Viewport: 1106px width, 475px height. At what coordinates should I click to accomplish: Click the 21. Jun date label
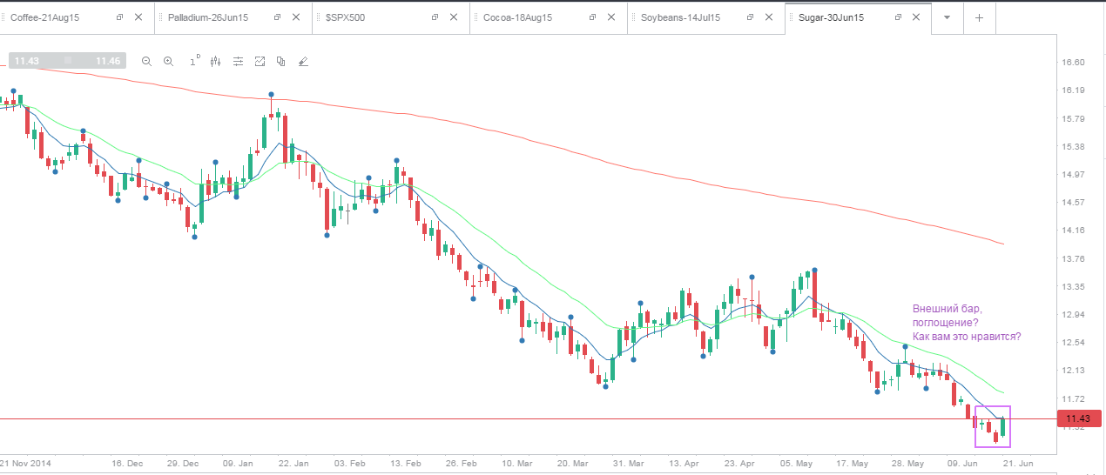tap(1017, 464)
